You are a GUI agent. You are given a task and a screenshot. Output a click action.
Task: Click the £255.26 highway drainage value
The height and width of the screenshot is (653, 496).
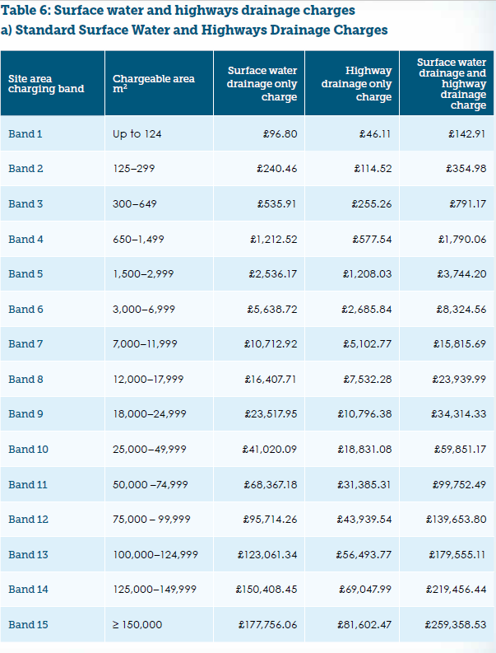[372, 204]
